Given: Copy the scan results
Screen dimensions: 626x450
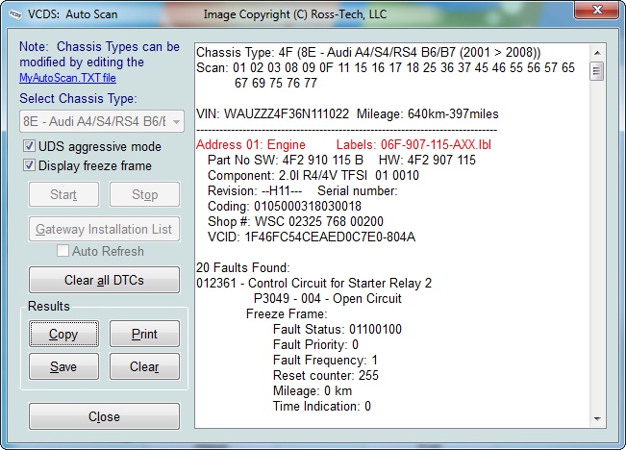Looking at the screenshot, I should click(63, 335).
